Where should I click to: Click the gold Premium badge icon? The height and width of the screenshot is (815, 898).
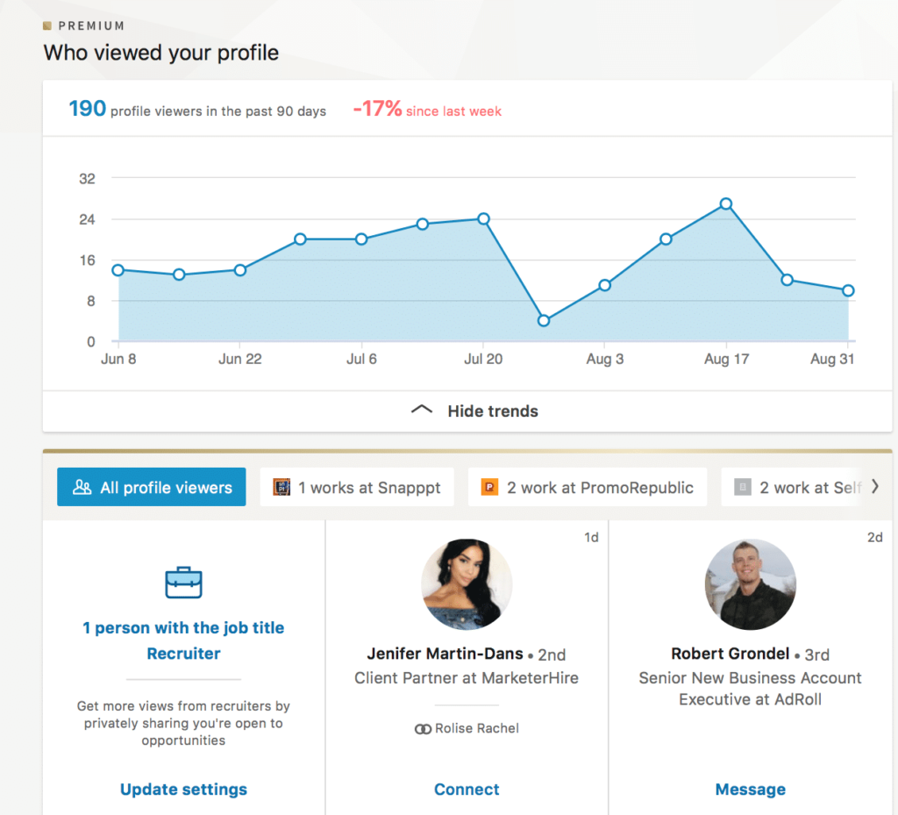46,25
